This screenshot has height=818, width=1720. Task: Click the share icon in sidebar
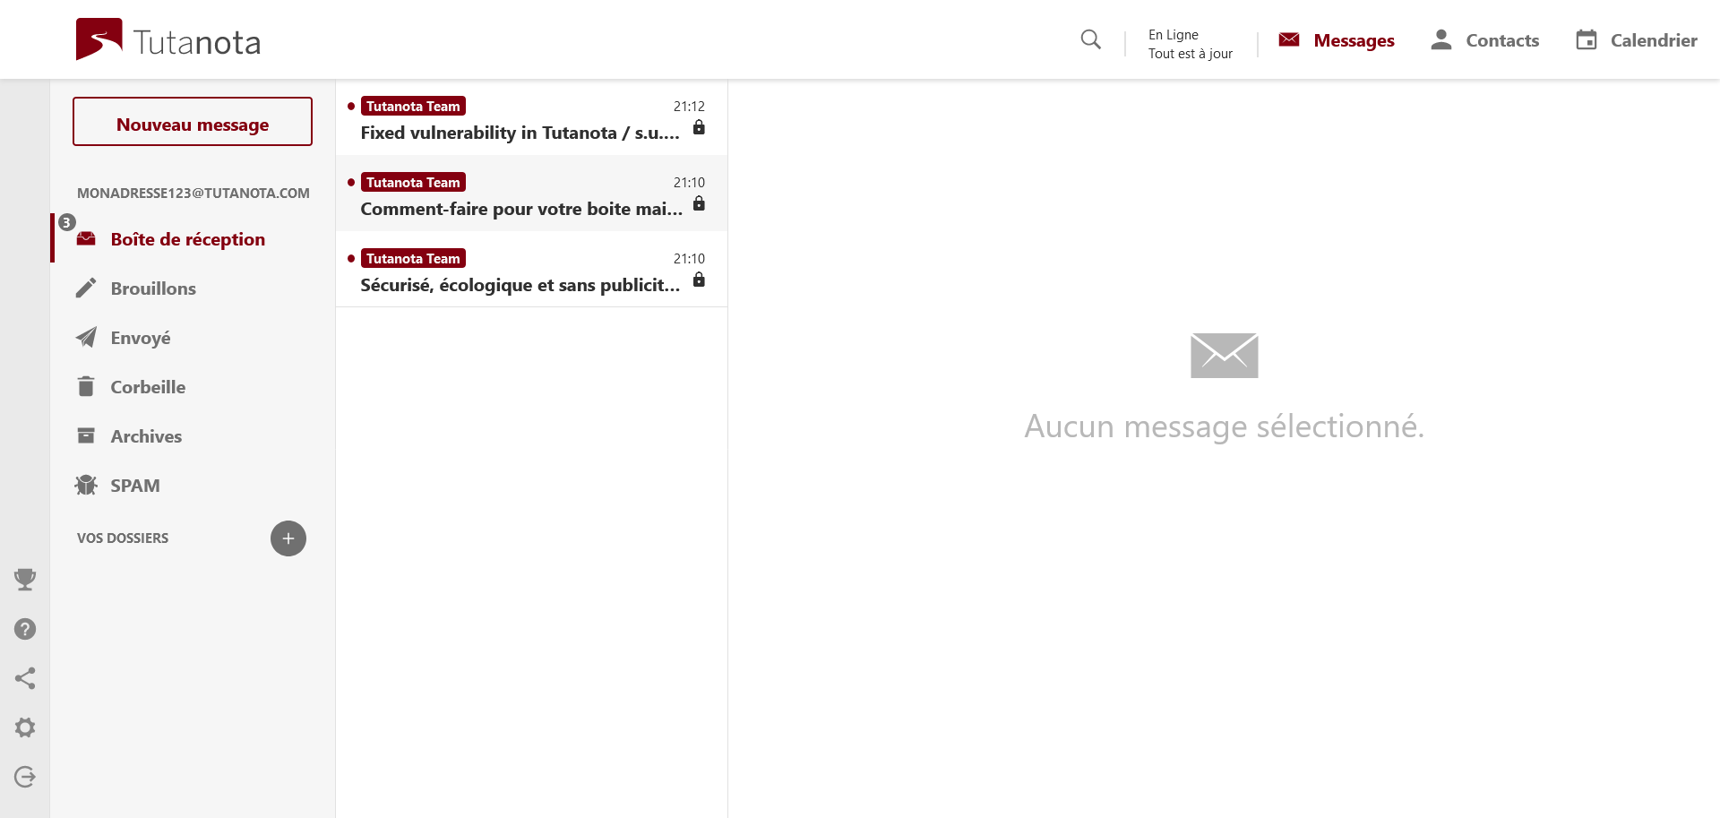click(25, 678)
